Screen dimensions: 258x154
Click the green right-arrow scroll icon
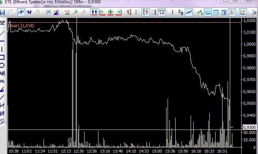point(102,12)
